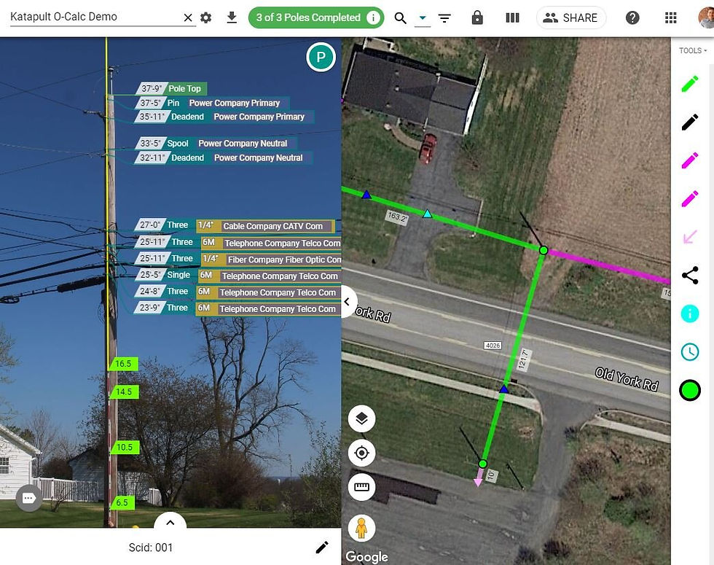Image resolution: width=714 pixels, height=565 pixels.
Task: Open the user profile avatar
Action: (x=706, y=17)
